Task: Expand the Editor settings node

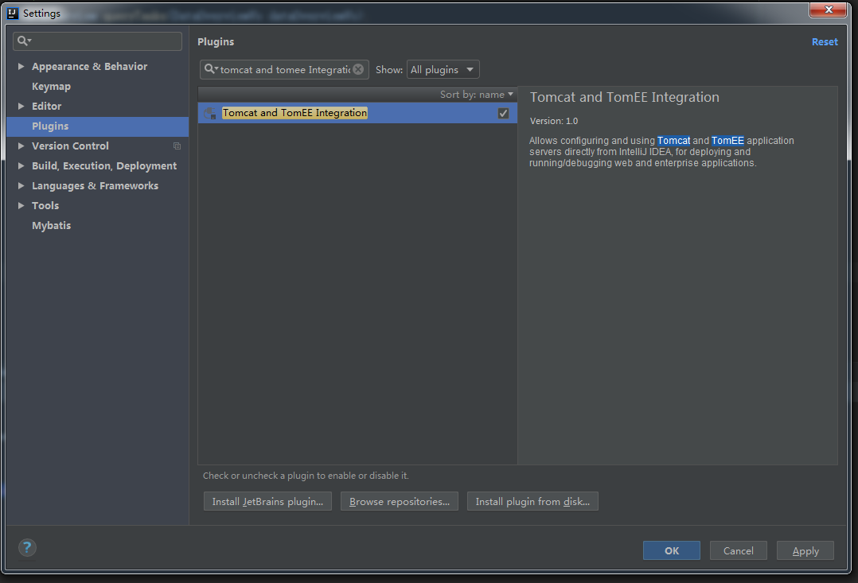Action: (21, 106)
